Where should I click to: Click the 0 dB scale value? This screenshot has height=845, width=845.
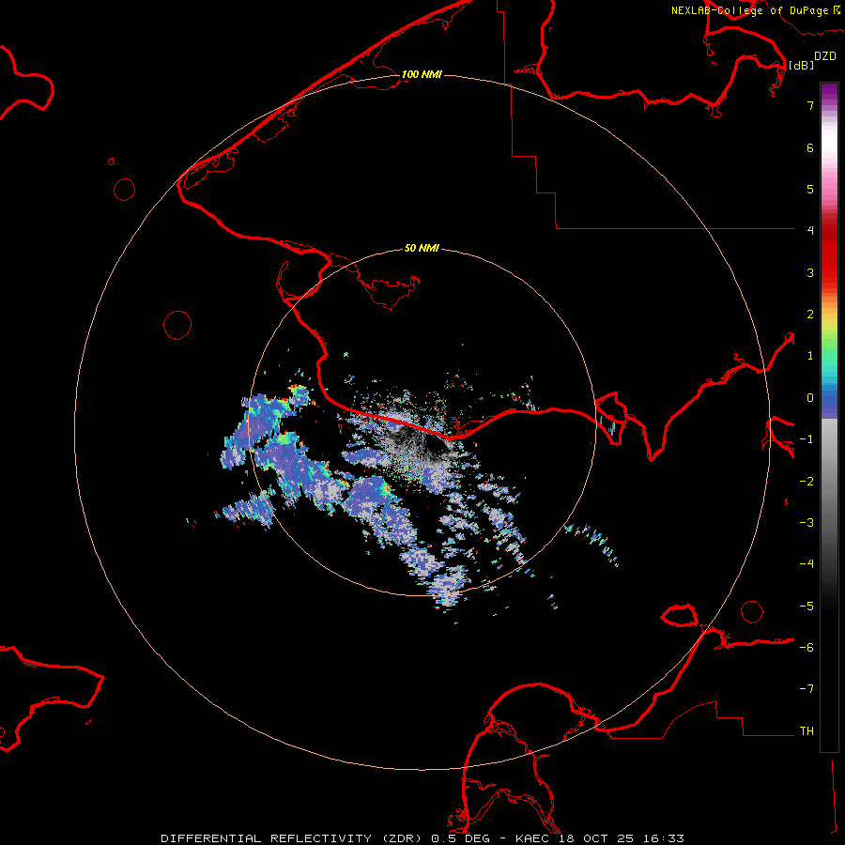pos(810,398)
